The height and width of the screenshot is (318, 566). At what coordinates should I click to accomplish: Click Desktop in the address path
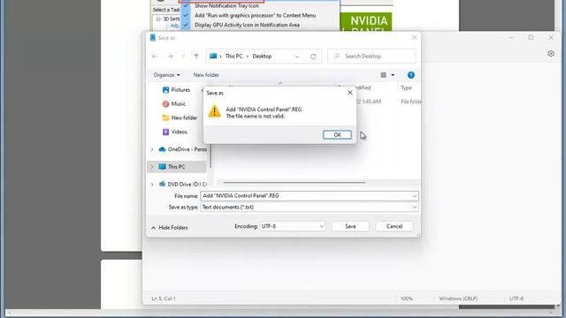pos(262,57)
